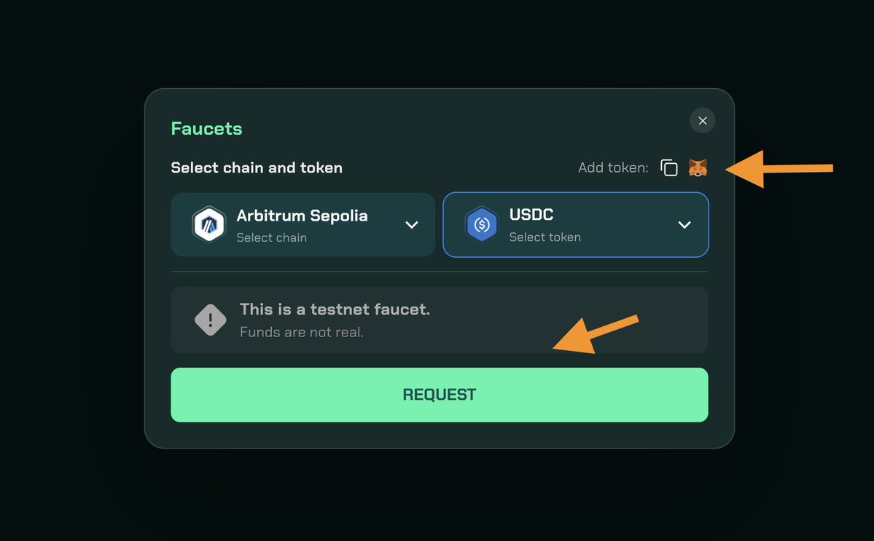Open the Arbitrum Sepolia chain name dropdown
The image size is (874, 541).
(302, 216)
